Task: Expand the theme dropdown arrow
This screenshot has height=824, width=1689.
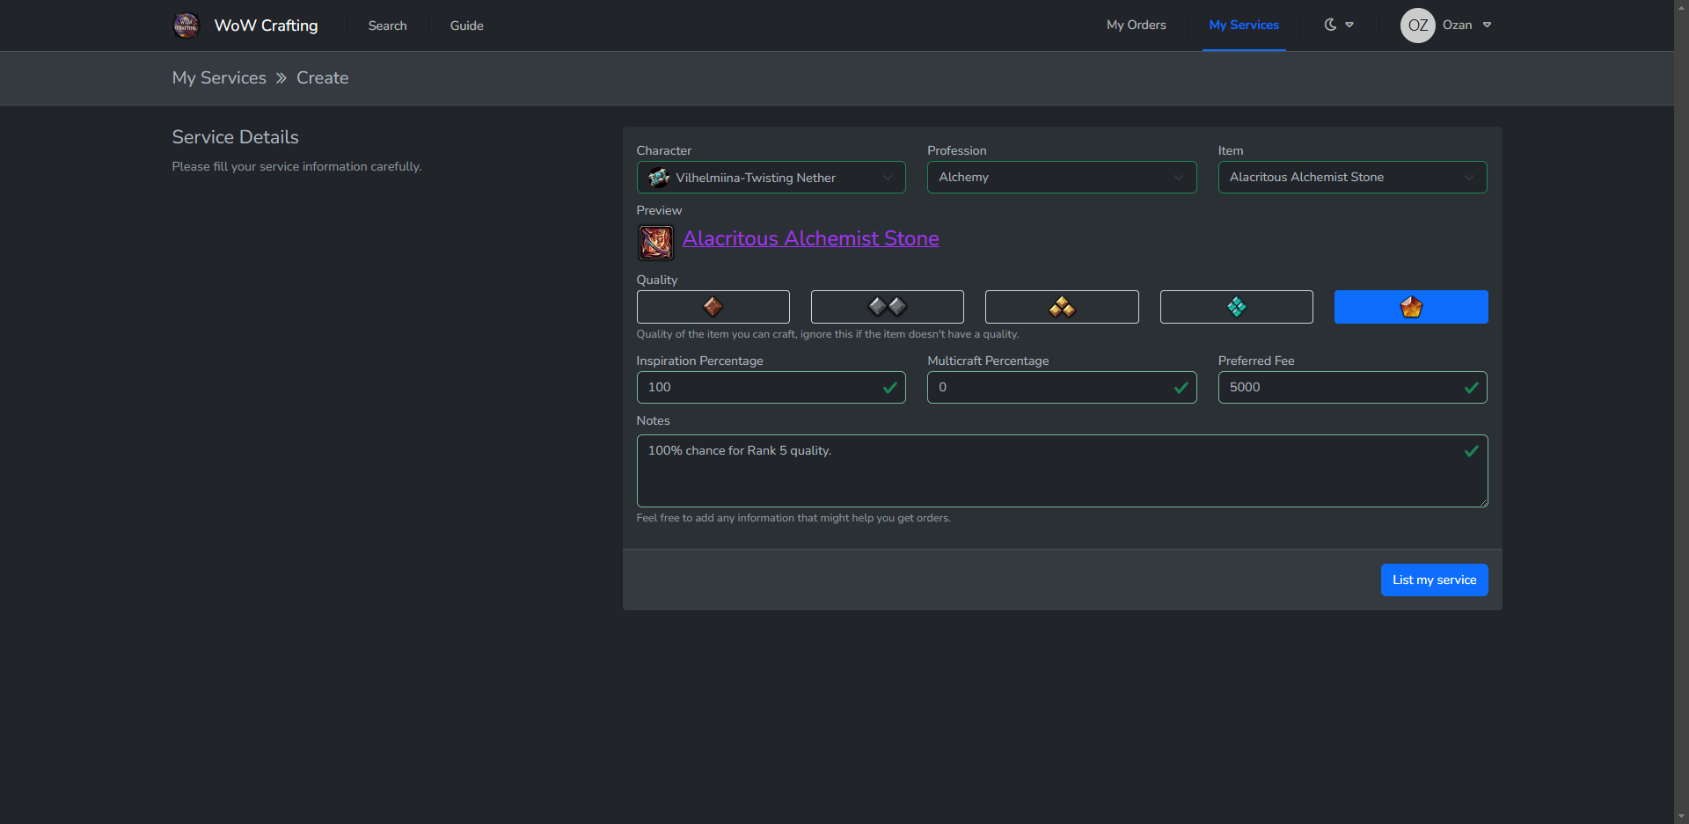Action: tap(1349, 25)
